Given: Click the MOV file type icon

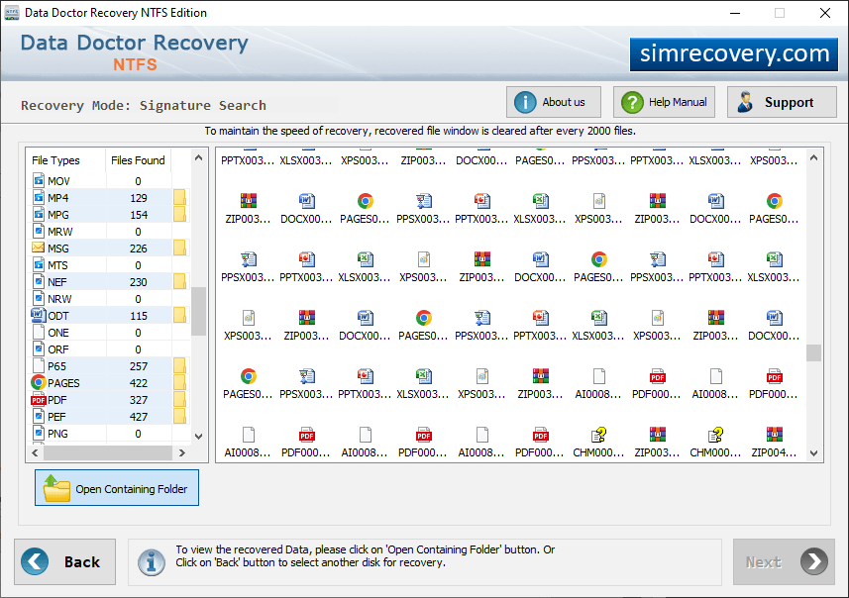Looking at the screenshot, I should click(39, 181).
